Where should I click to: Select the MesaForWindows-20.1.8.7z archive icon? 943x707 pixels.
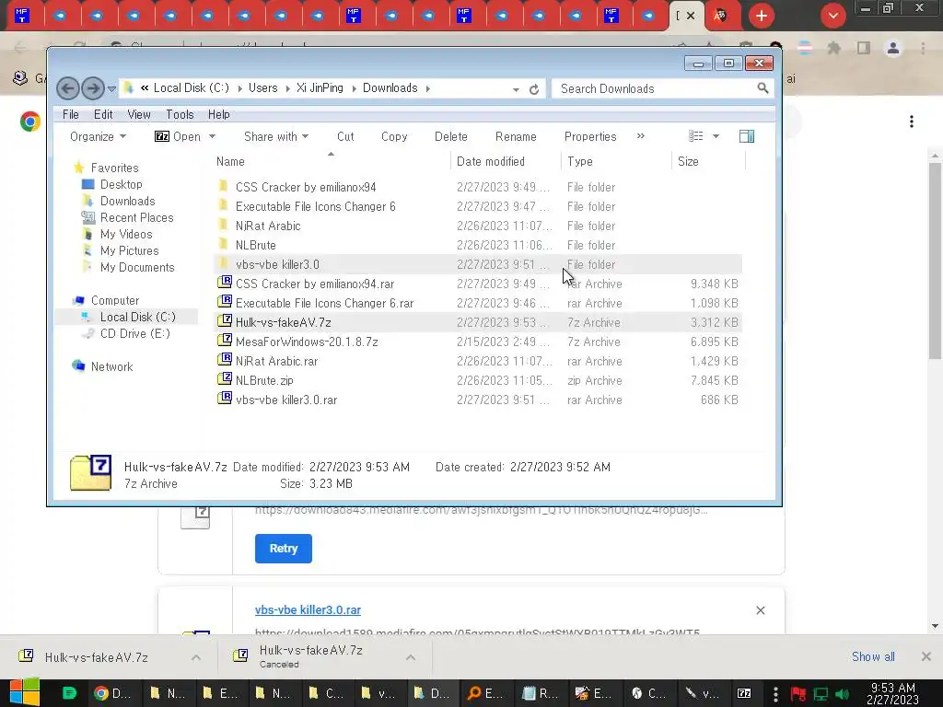pos(225,341)
